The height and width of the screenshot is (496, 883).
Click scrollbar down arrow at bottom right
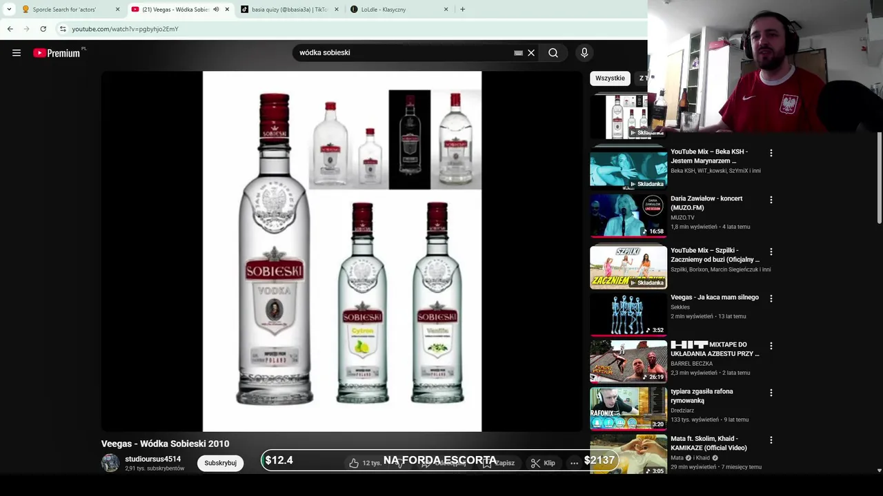click(x=879, y=471)
